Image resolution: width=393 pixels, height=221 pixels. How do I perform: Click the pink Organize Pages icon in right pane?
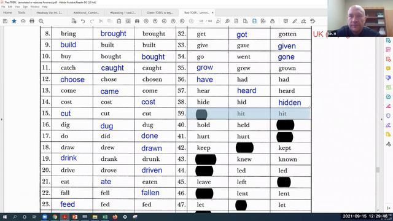388,50
